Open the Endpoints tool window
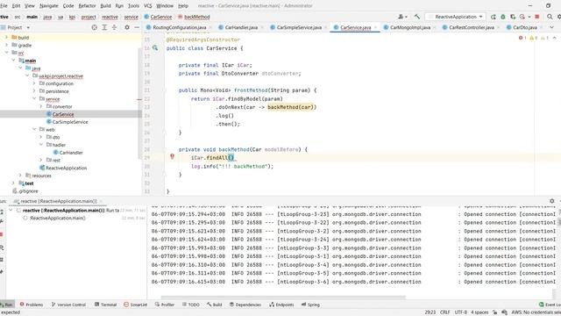Image resolution: width=561 pixels, height=316 pixels. pyautogui.click(x=281, y=305)
